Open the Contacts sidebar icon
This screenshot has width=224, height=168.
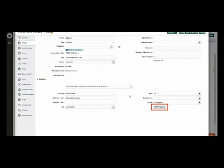point(19,58)
